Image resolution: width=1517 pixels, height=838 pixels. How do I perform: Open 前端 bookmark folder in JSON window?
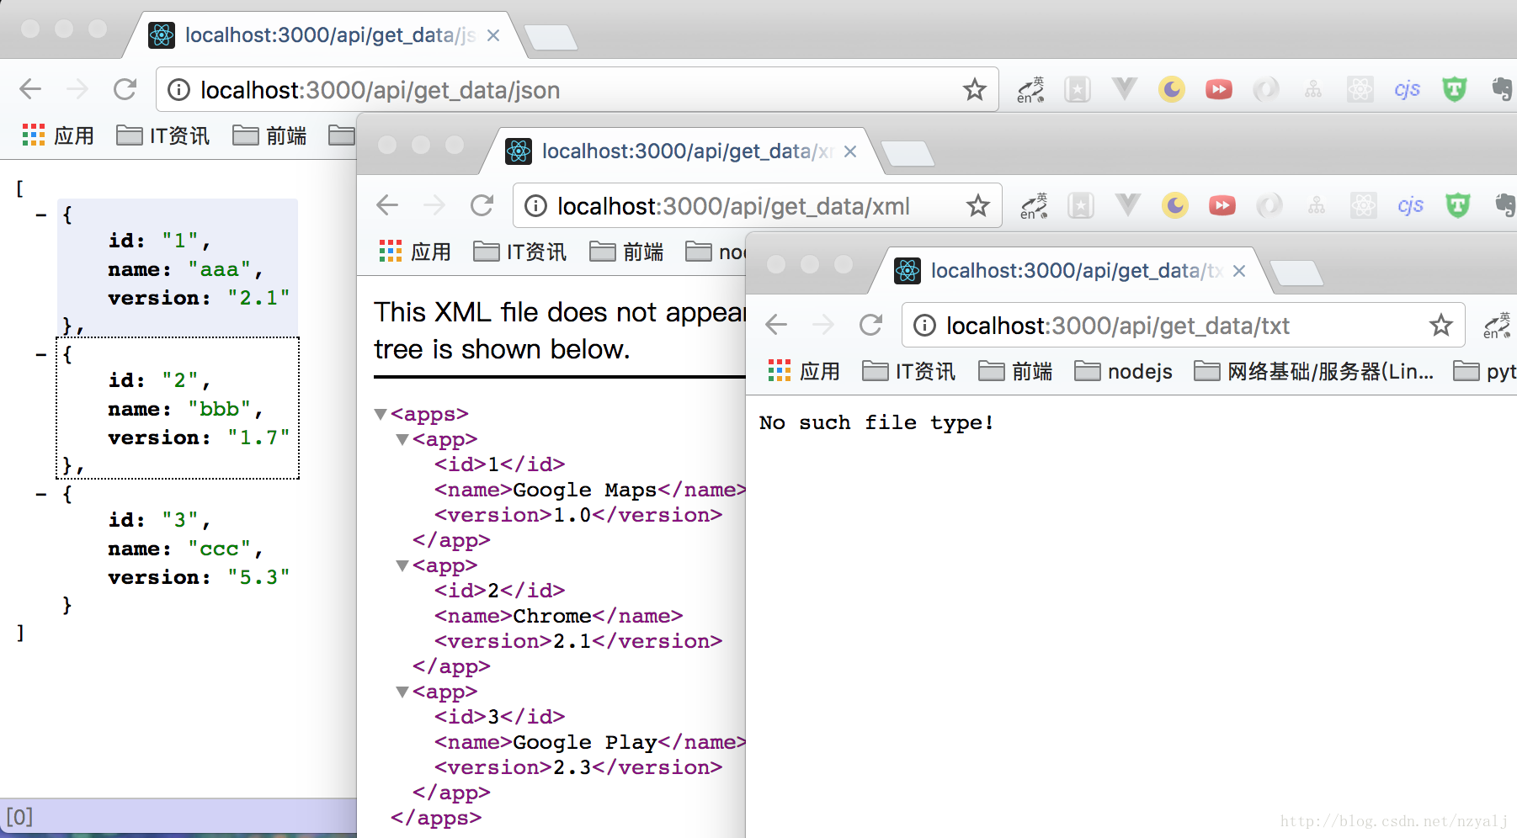tap(269, 135)
